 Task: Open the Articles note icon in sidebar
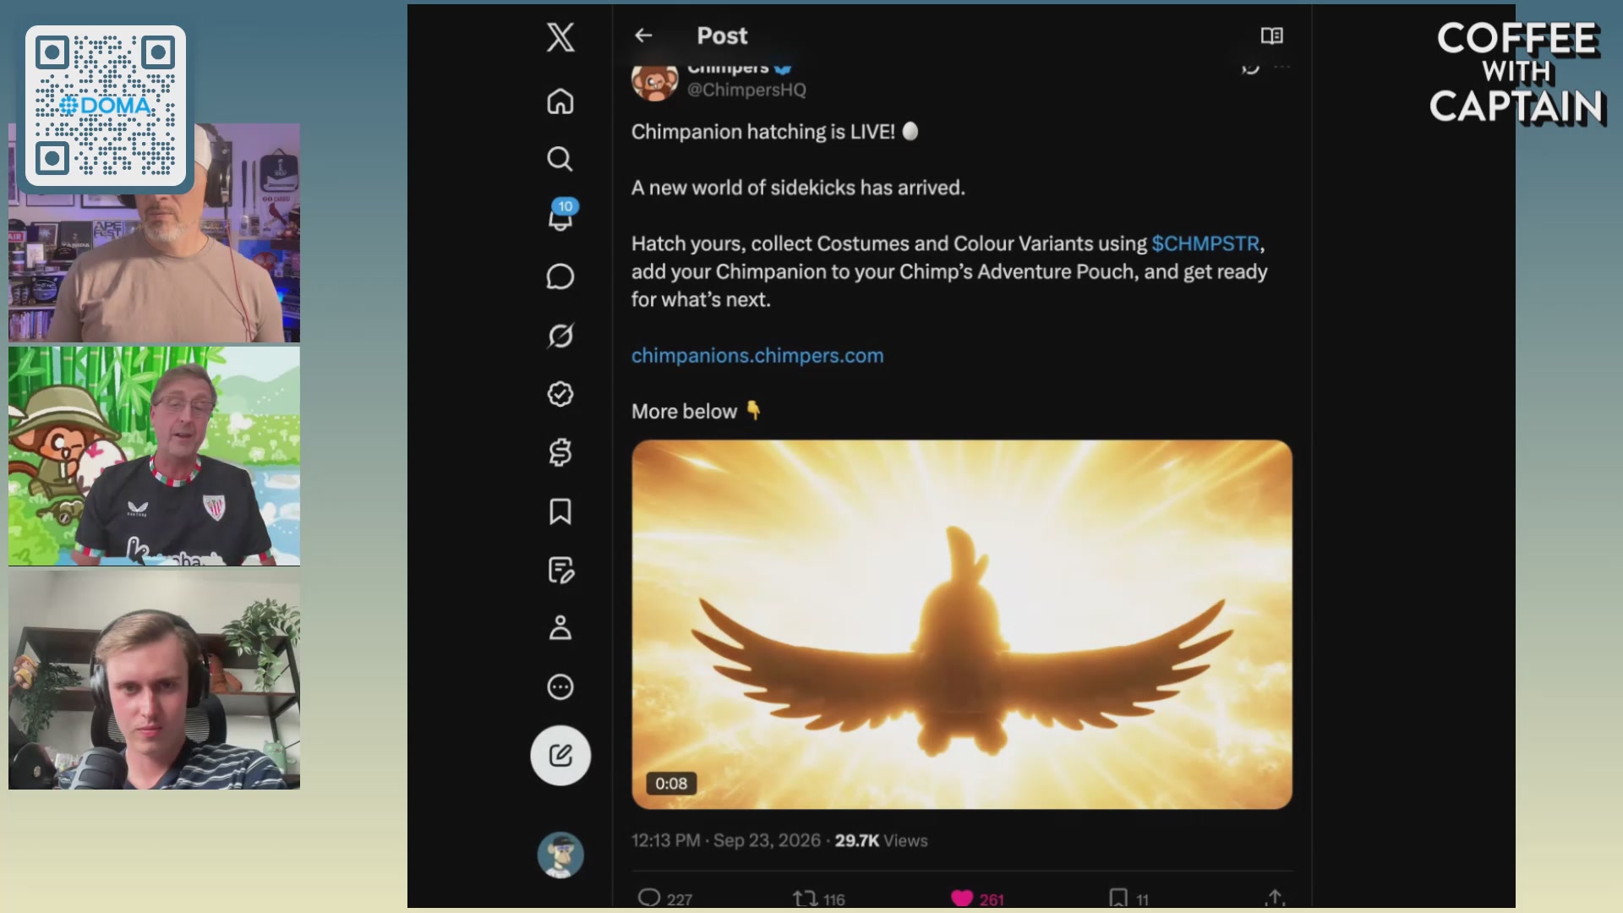(x=560, y=570)
